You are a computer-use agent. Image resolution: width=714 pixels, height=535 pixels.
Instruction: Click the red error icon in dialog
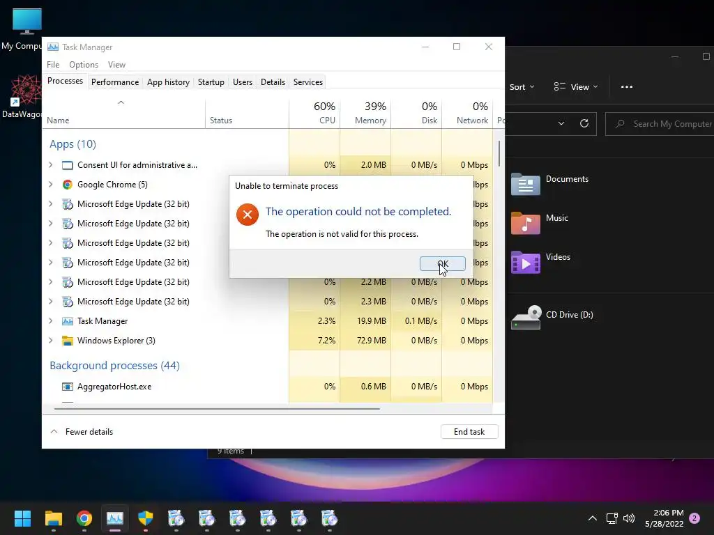pos(248,215)
